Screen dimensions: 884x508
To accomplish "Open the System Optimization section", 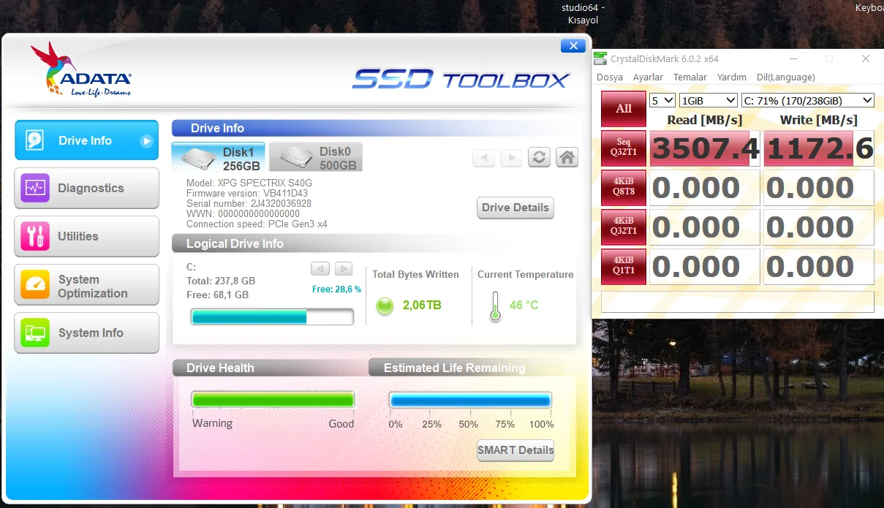I will coord(86,285).
